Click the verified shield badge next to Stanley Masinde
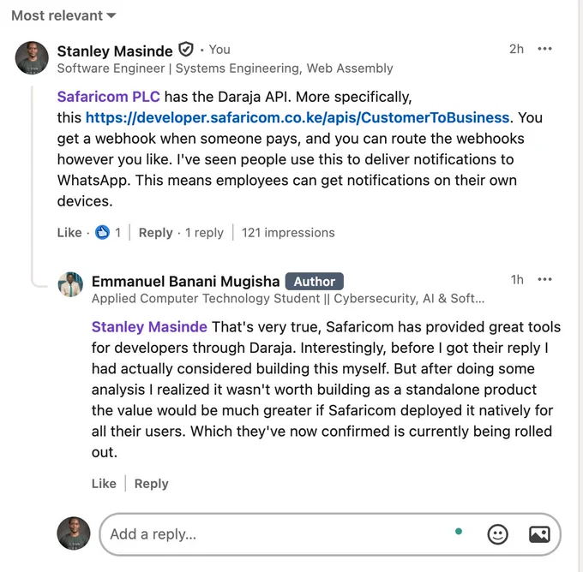The width and height of the screenshot is (583, 572). [x=186, y=50]
